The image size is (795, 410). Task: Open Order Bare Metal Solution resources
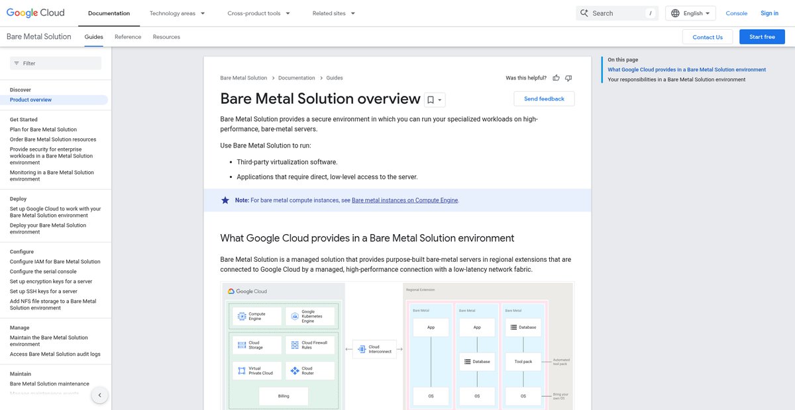pyautogui.click(x=53, y=140)
